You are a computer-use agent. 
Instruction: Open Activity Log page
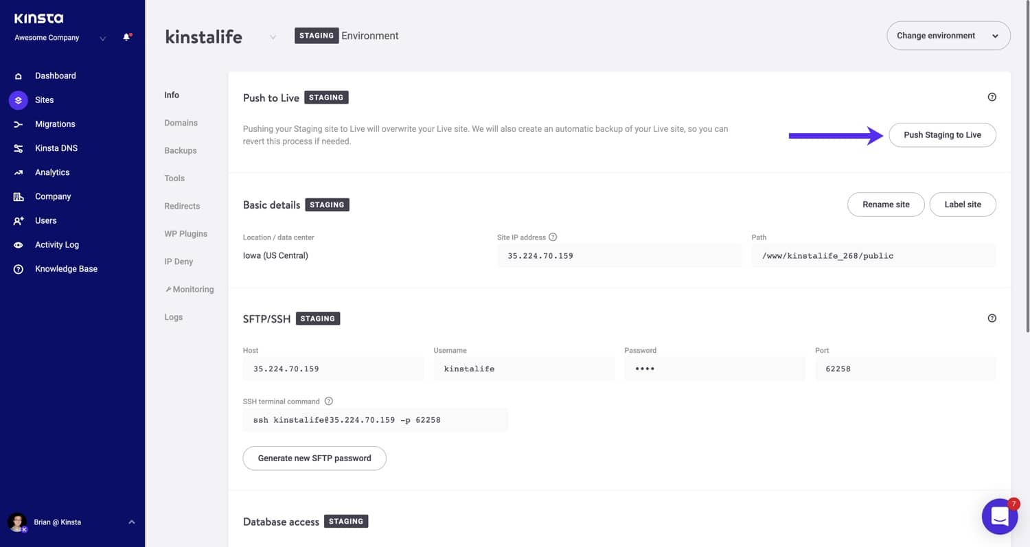[x=57, y=245]
